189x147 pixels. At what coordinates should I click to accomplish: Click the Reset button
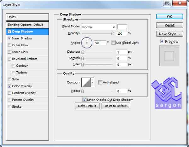[x=169, y=25]
